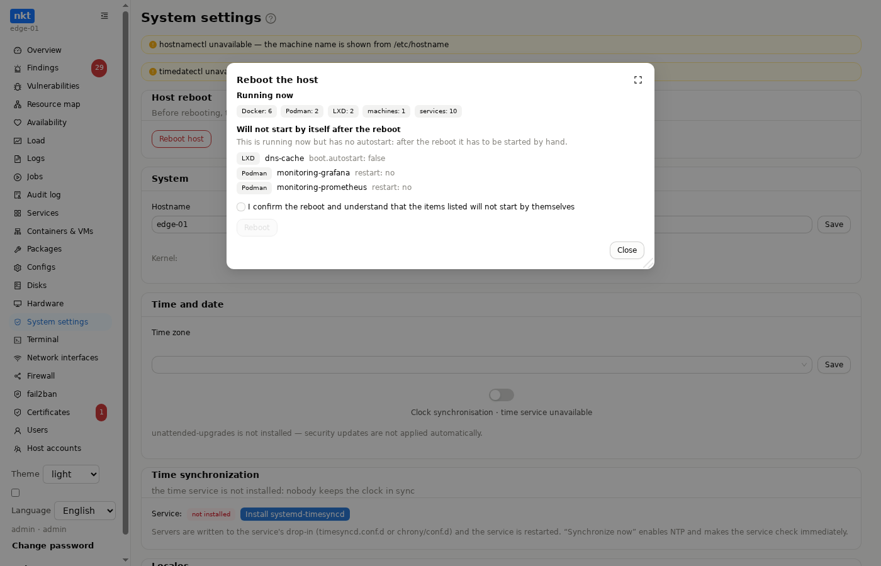Open Findings in the sidebar

pyautogui.click(x=60, y=68)
